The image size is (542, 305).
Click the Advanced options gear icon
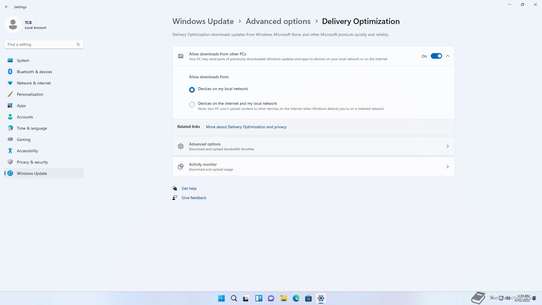tap(181, 146)
